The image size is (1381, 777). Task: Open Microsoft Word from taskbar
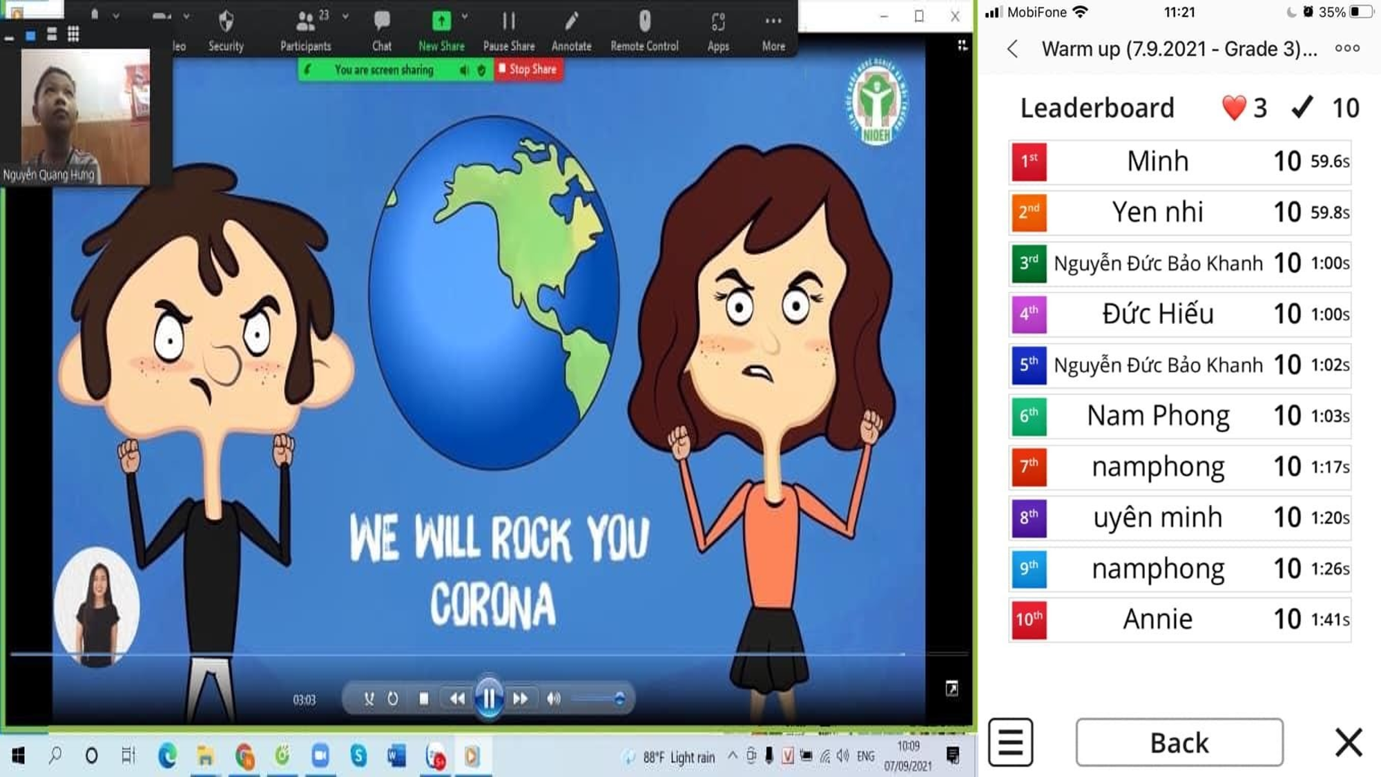(396, 756)
